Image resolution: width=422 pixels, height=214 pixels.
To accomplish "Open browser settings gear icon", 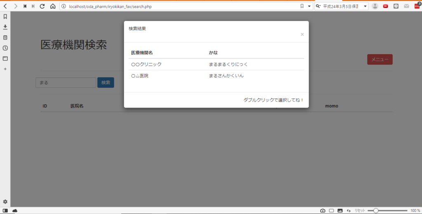I will point(5,202).
